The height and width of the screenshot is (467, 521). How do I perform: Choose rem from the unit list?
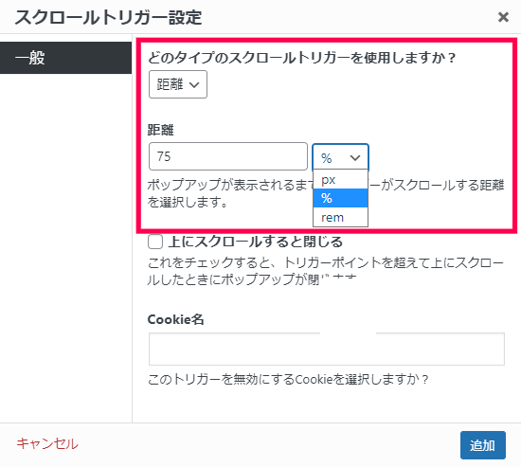pyautogui.click(x=340, y=217)
